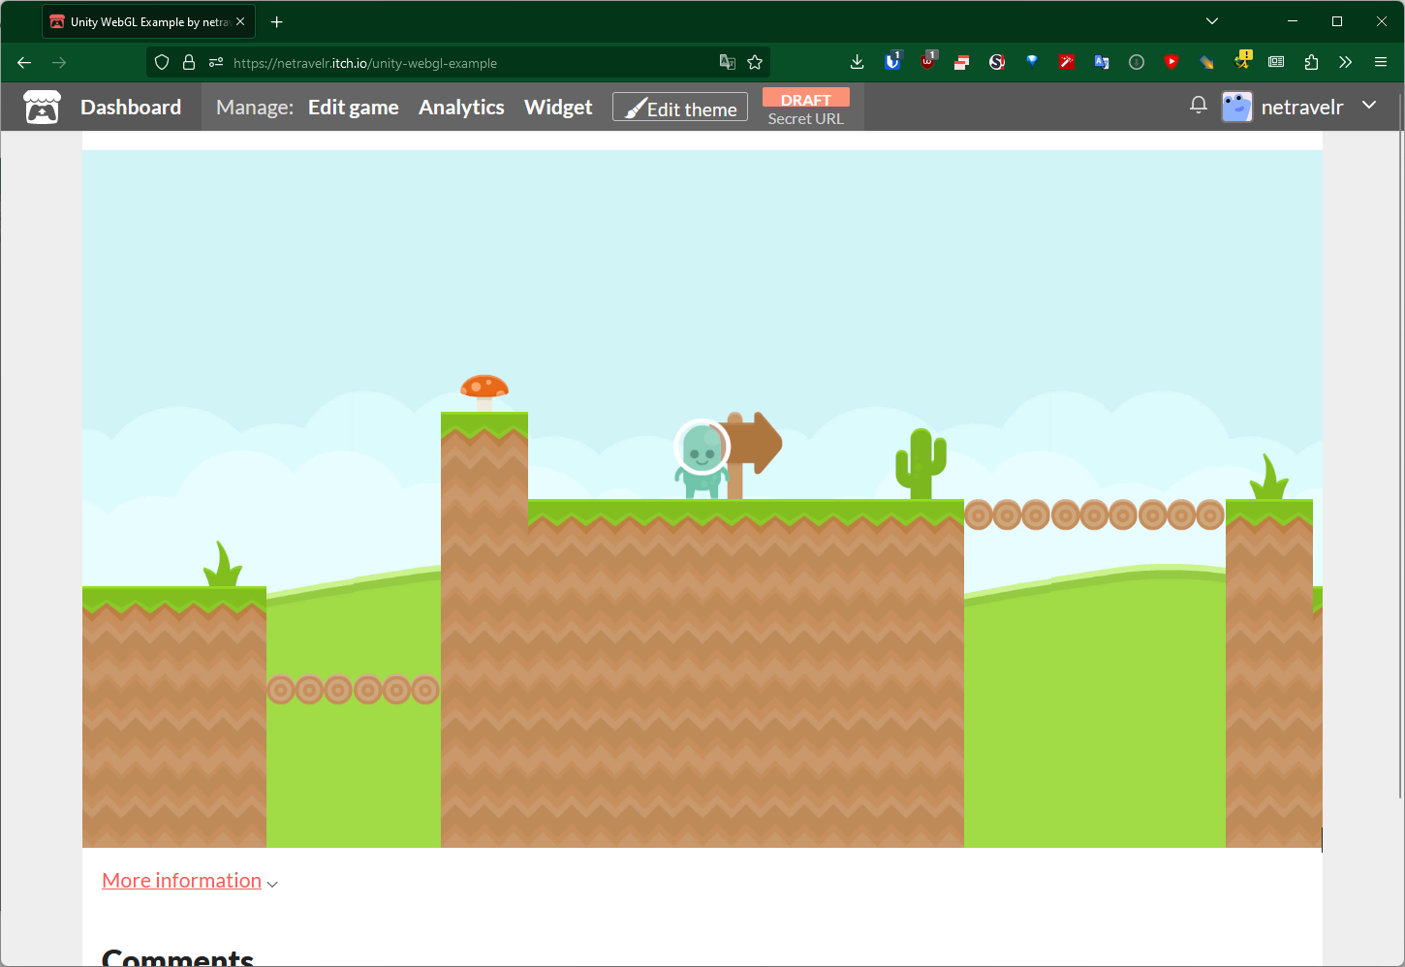Show more toolbar tools overflow chevron
This screenshot has height=967, width=1405.
tap(1346, 62)
